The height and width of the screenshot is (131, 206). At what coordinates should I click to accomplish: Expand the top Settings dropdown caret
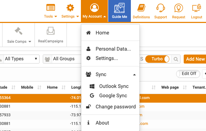(78, 17)
